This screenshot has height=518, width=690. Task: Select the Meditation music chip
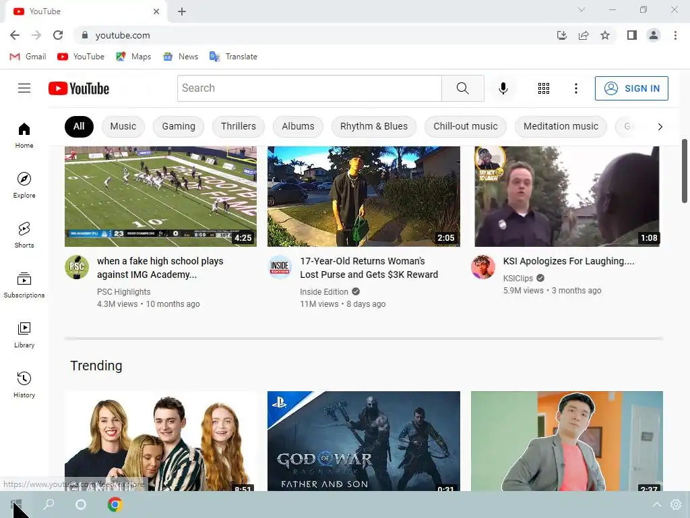(561, 127)
